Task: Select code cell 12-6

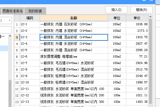Action: tap(30, 57)
